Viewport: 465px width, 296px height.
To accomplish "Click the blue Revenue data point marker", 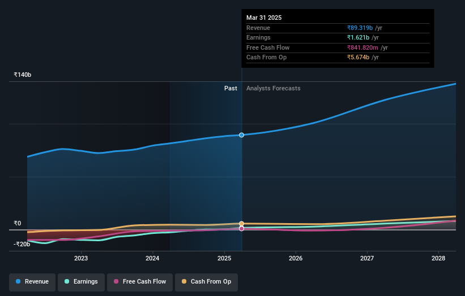I will 241,135.
